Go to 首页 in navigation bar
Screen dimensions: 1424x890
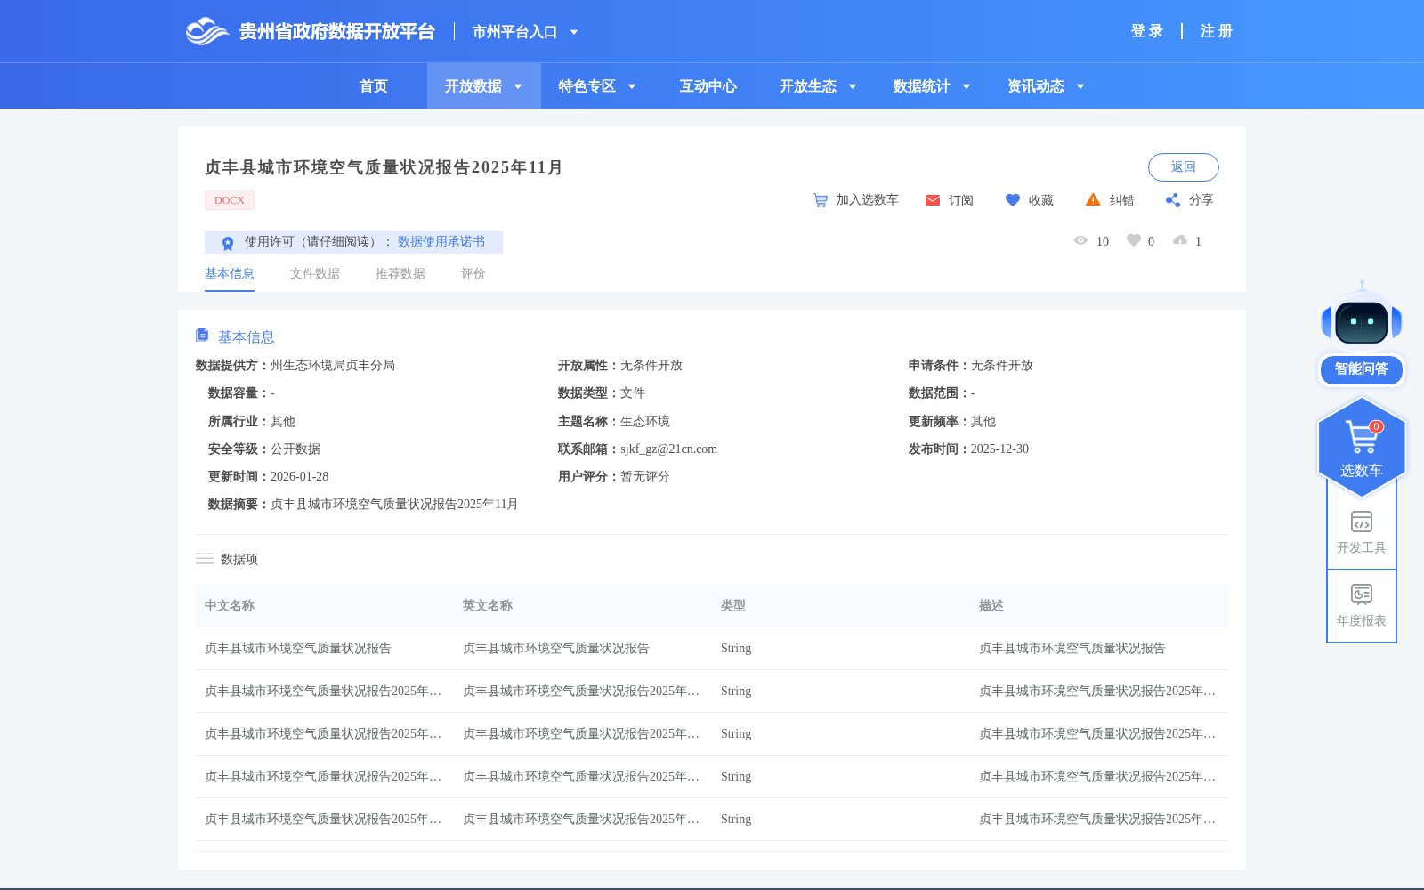click(x=374, y=86)
